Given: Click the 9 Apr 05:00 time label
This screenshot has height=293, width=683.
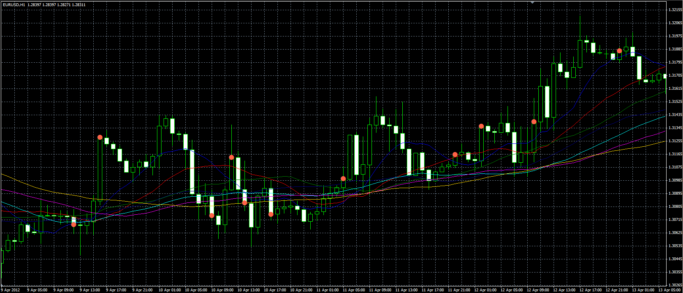Looking at the screenshot, I should (x=37, y=290).
